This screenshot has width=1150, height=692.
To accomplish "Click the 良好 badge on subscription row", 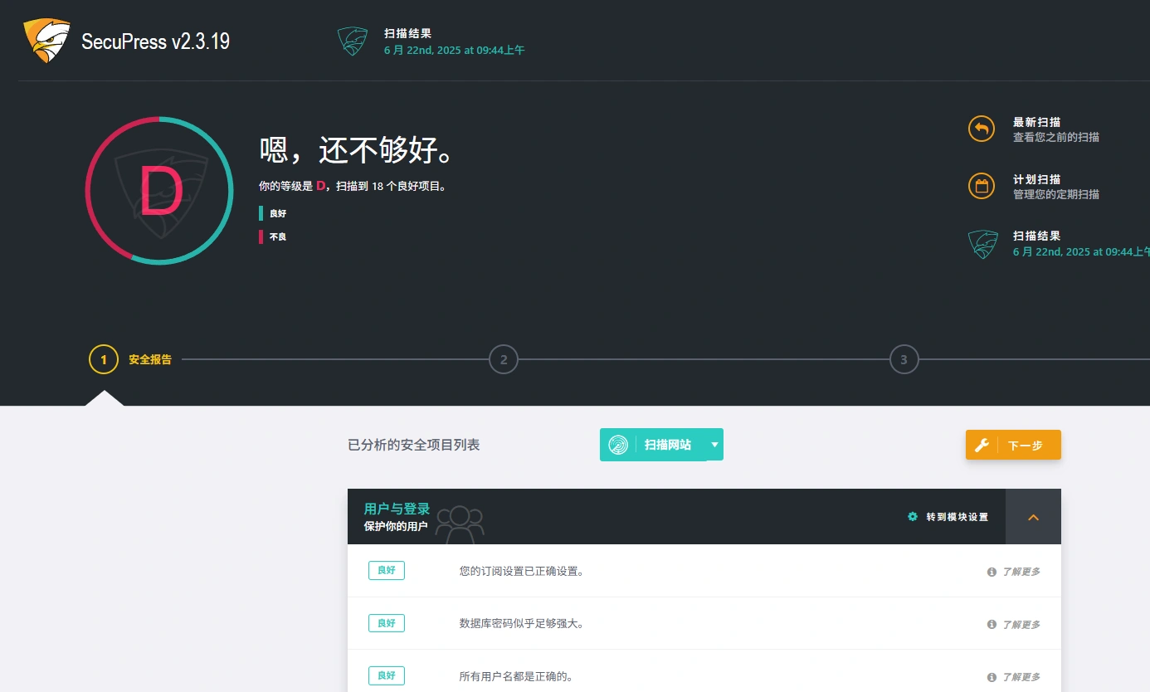I will tap(386, 570).
